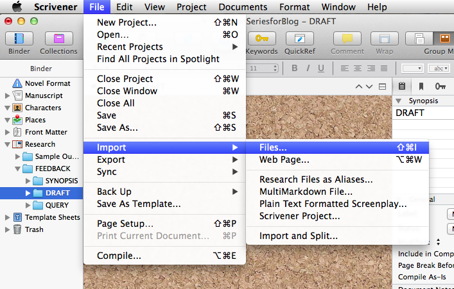
Task: Toggle the Binder toolbar icon
Action: [19, 38]
